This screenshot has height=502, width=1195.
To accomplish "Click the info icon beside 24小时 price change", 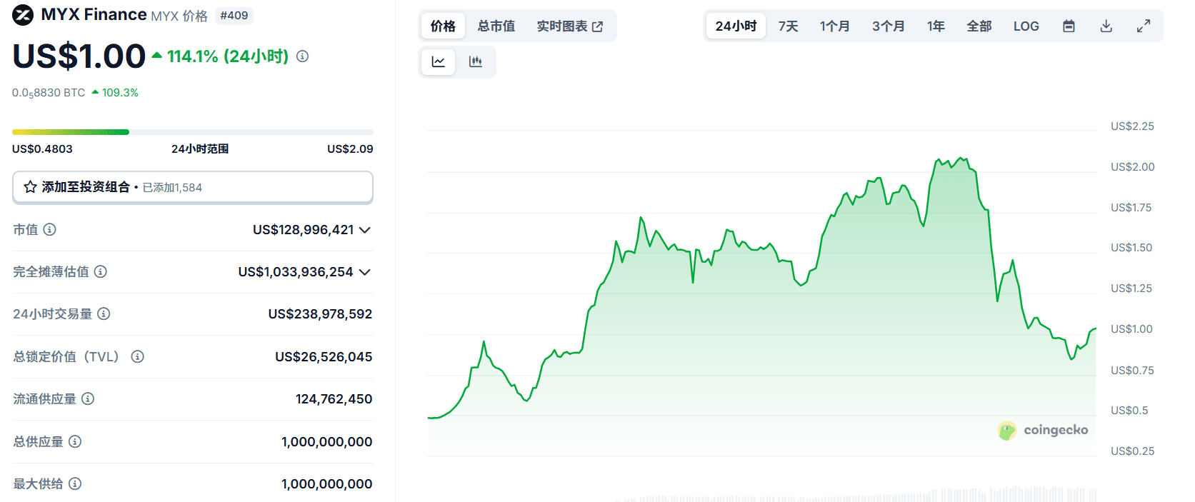I will [x=302, y=56].
